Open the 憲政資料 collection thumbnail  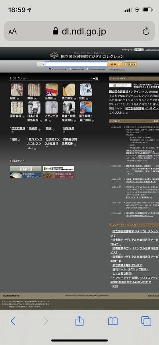click(x=17, y=107)
